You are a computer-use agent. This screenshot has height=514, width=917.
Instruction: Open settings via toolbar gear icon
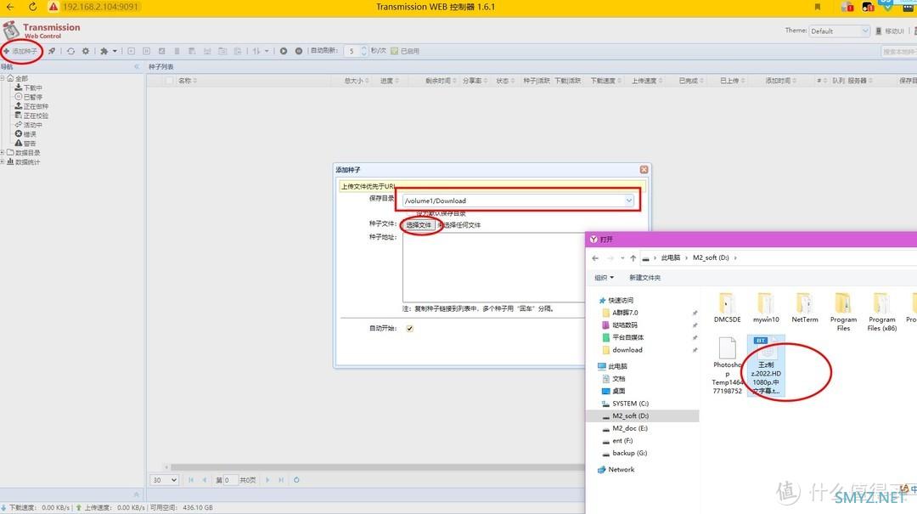[x=86, y=51]
